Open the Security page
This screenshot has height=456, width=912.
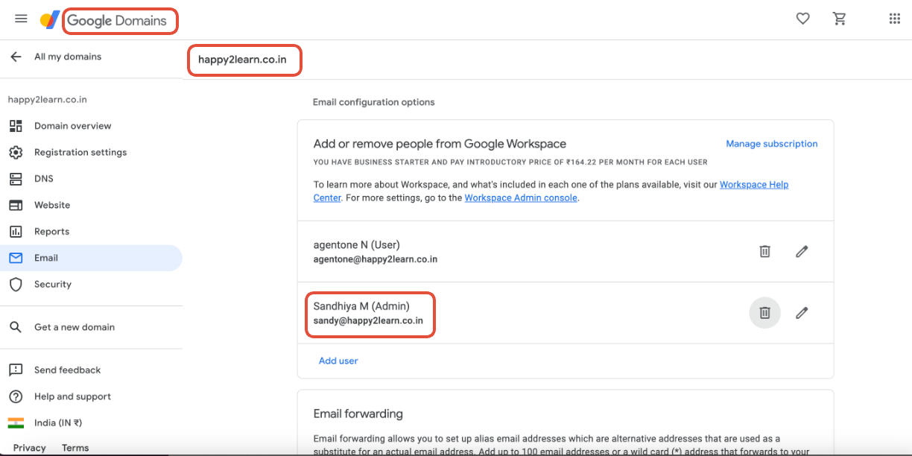coord(53,285)
